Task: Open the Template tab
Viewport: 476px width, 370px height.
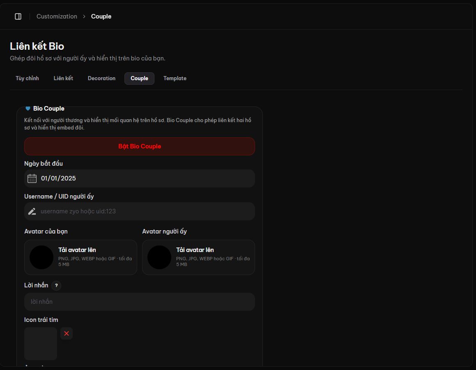Action: click(175, 79)
